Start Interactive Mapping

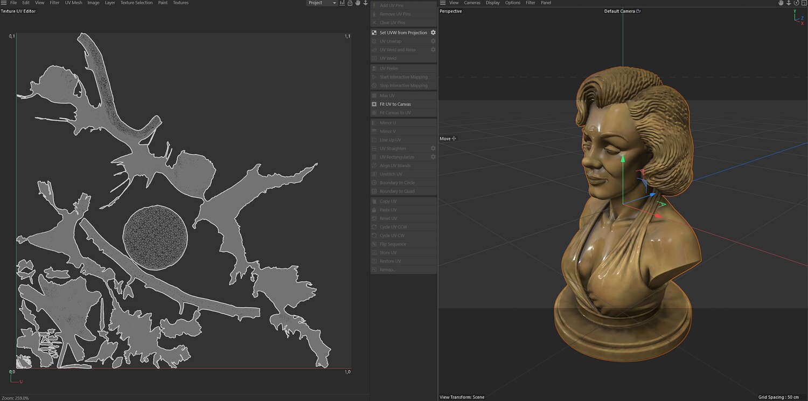point(403,77)
